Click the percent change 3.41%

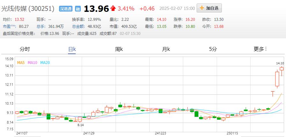coord(126,8)
